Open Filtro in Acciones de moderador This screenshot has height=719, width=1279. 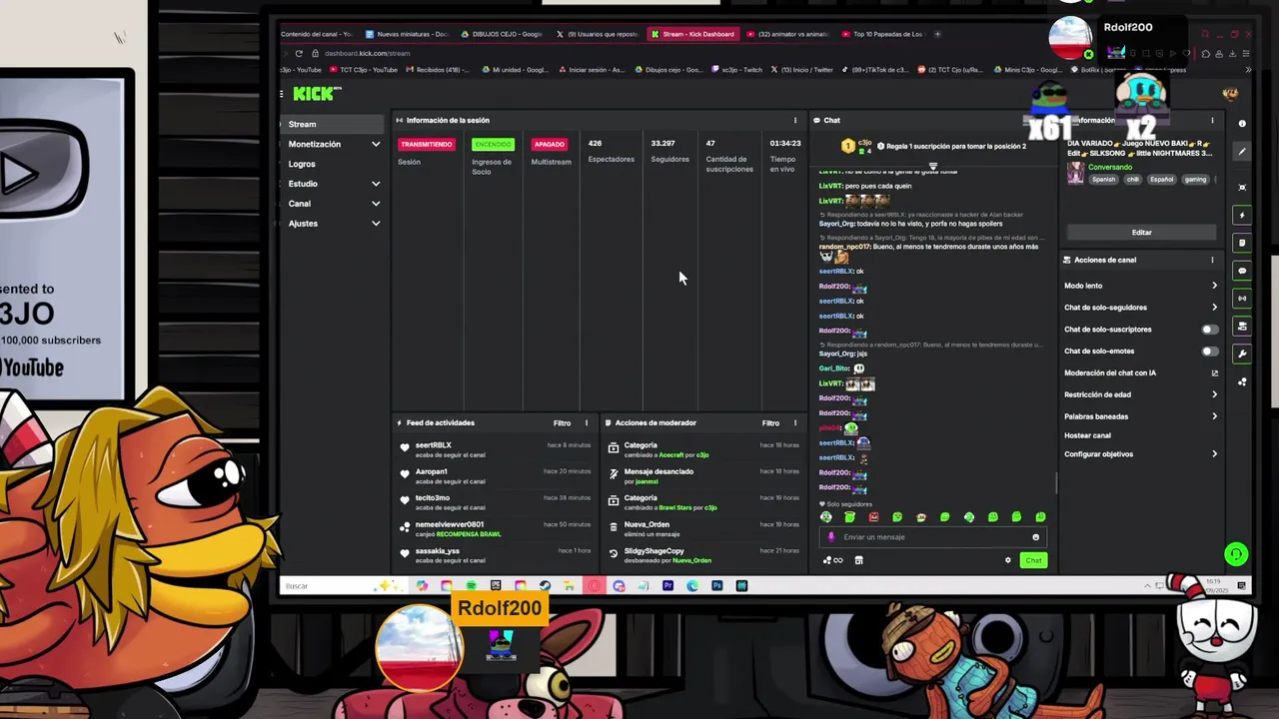[770, 423]
